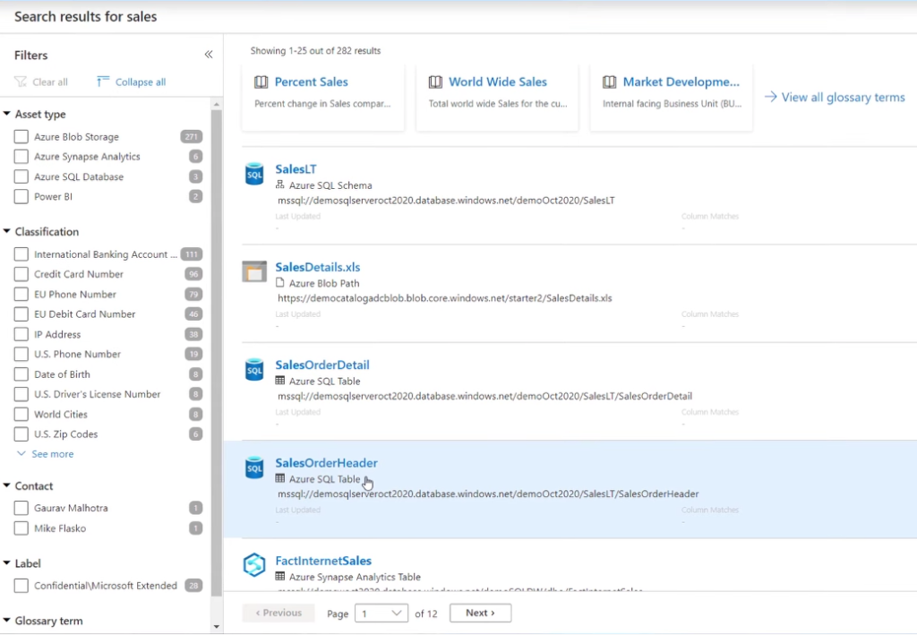
Task: Go to the Next results page
Action: (481, 613)
